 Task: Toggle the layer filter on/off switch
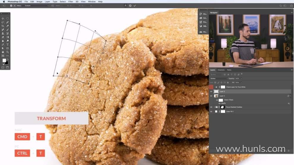click(242, 74)
